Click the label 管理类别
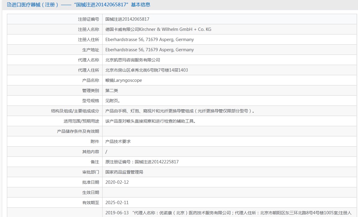 tap(91, 91)
